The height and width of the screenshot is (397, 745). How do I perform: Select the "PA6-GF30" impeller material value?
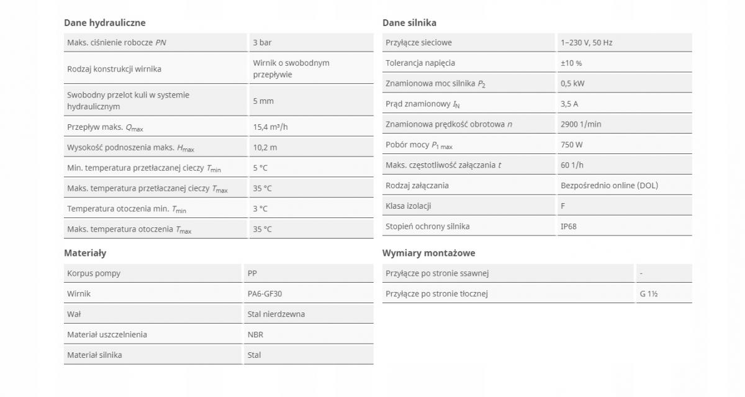[264, 294]
